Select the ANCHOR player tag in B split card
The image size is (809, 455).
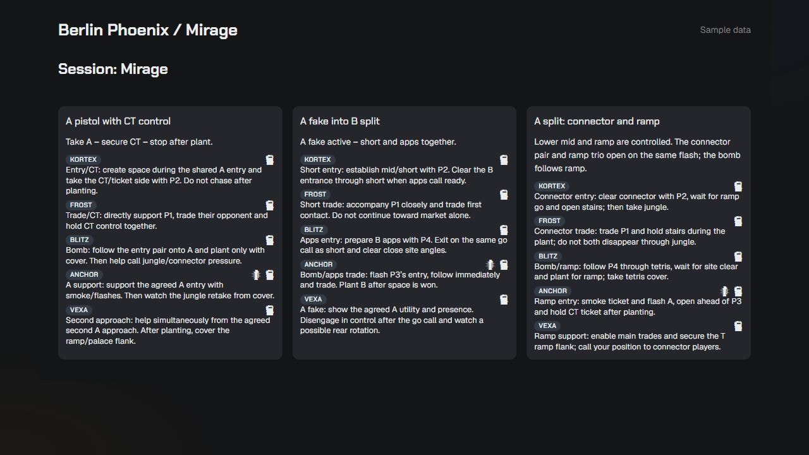[x=319, y=265]
